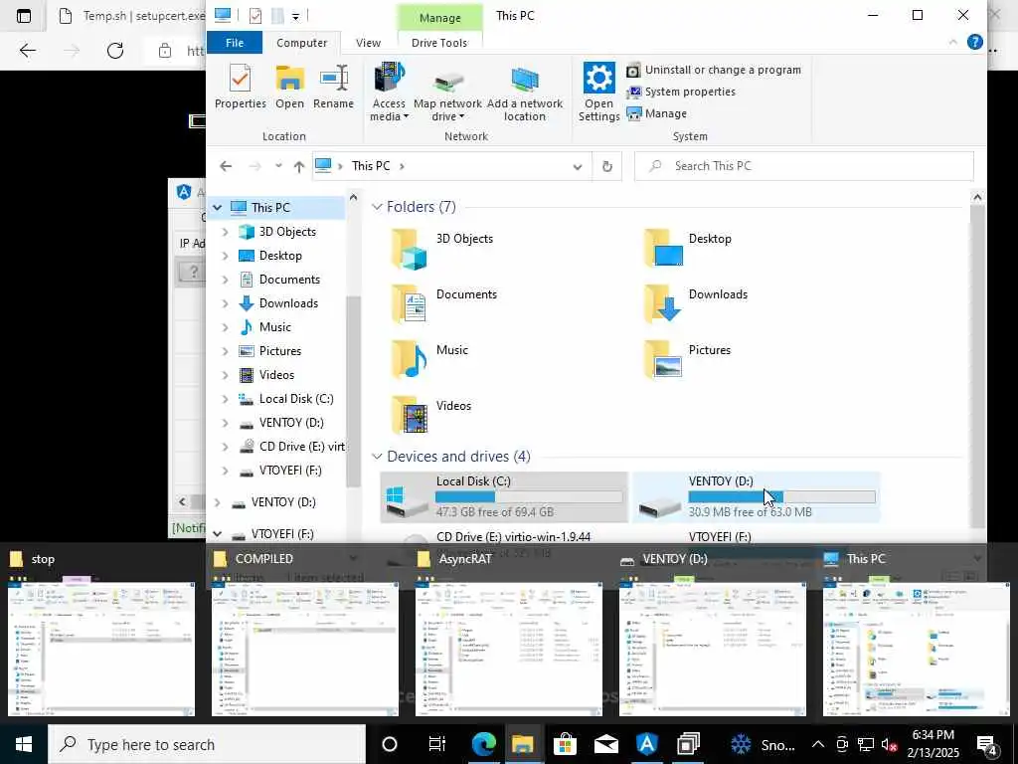
Task: Click the Open folder ribbon icon
Action: click(x=289, y=87)
